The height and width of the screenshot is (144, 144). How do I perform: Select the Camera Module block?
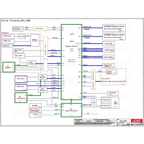click(112, 72)
